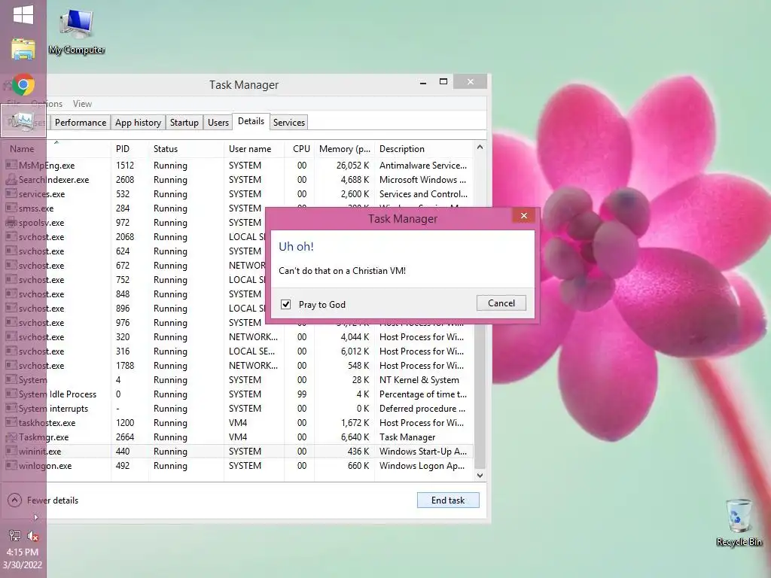This screenshot has height=578, width=771.
Task: Sort by the Memory column header
Action: [345, 149]
